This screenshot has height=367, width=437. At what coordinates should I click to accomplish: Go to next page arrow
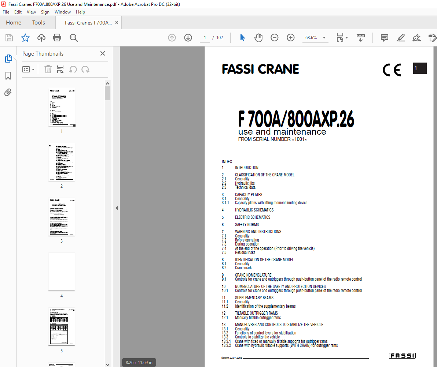click(188, 38)
